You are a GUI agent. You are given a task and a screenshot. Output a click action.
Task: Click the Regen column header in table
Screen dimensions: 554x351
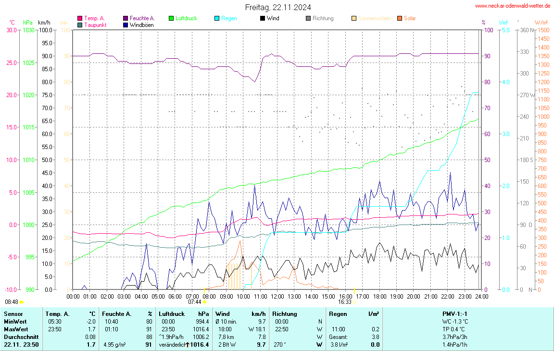tap(338, 313)
